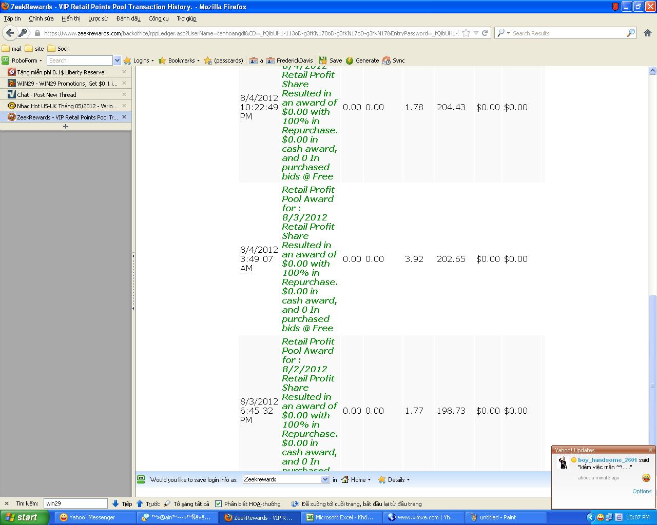
Task: Click the key icon beside the back button
Action: click(23, 33)
